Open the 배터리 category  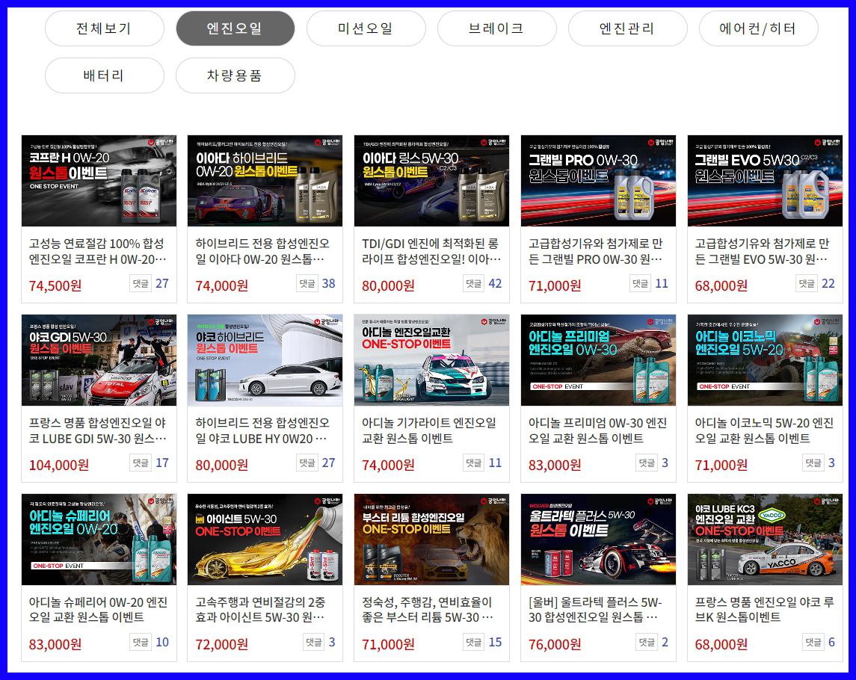[x=104, y=75]
